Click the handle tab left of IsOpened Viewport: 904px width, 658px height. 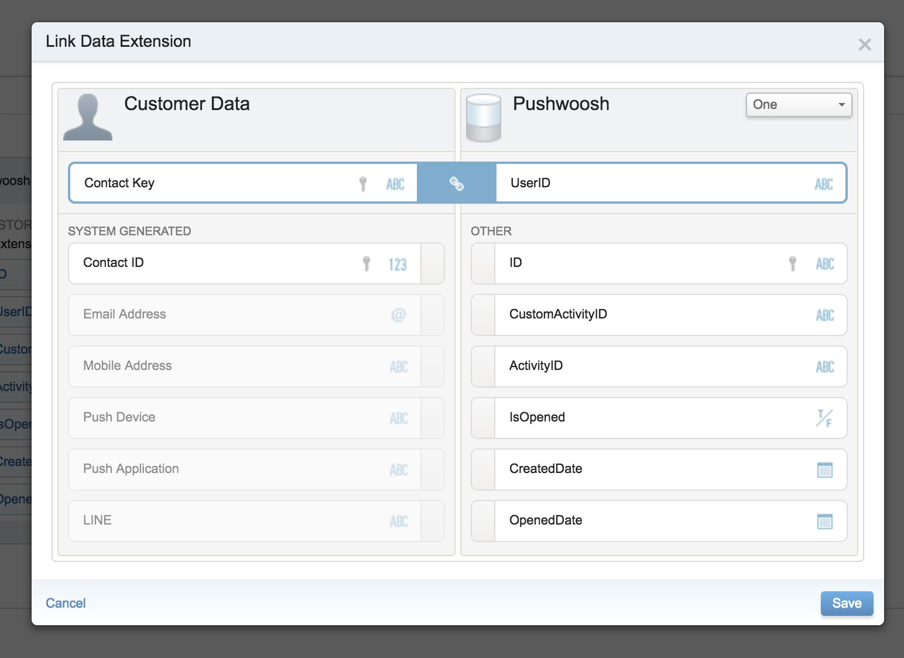(x=483, y=418)
